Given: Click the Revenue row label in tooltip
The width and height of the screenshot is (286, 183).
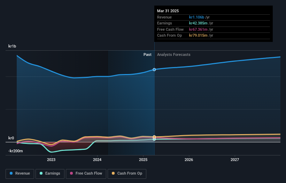Looking at the screenshot, I should pyautogui.click(x=164, y=17).
